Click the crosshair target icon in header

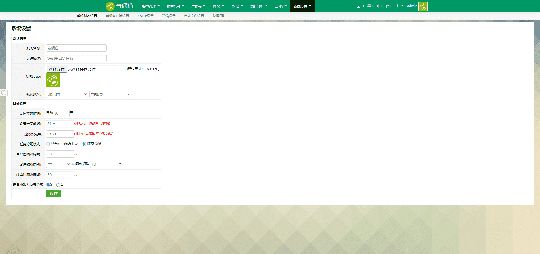(x=378, y=6)
